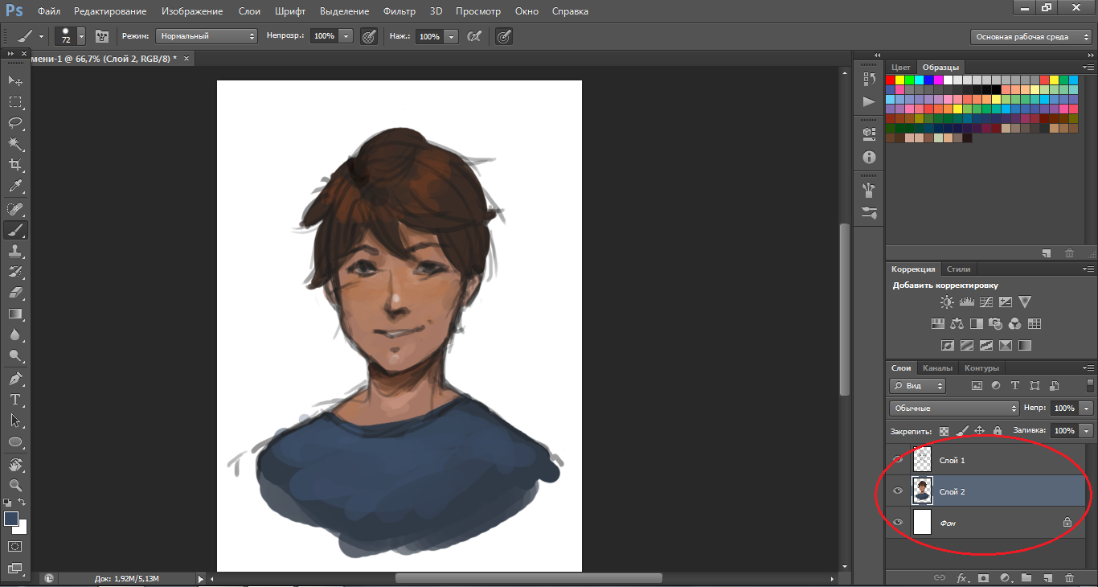Screen dimensions: 1098x587
Task: Open brush preset picker size 72
Action: (x=70, y=36)
